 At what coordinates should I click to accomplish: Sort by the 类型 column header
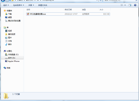90,10
